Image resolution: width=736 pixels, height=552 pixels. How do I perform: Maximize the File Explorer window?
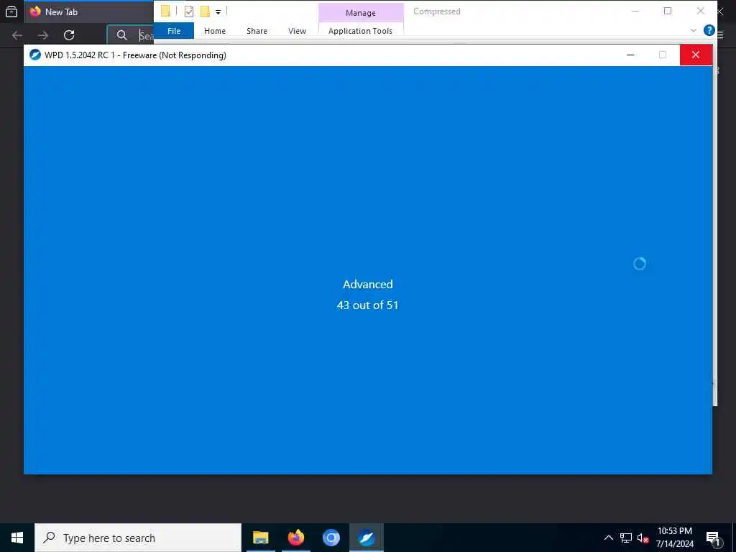[668, 11]
